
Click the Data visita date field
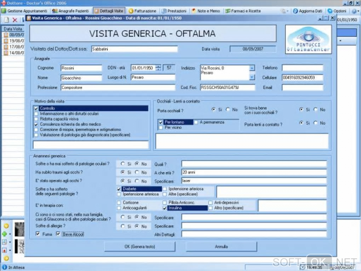253,49
